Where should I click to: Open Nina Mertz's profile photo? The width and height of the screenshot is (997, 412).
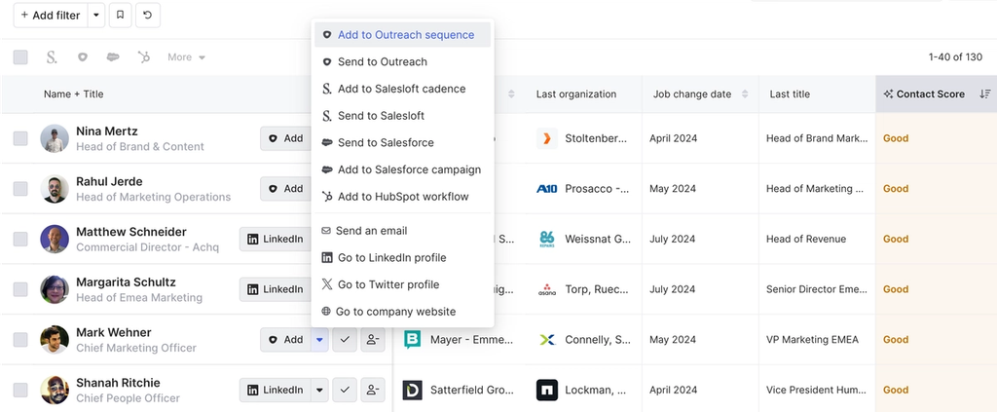(55, 138)
